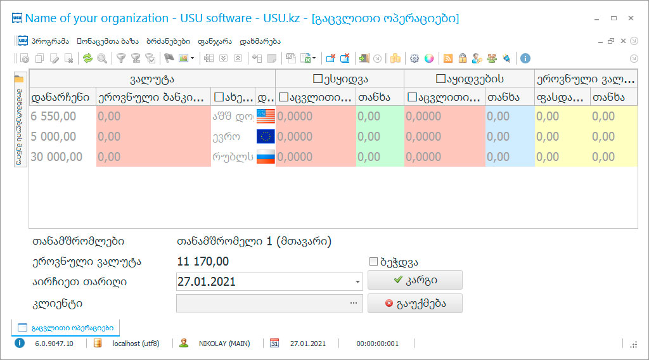This screenshot has width=649, height=360.
Task: Click the Delete record toolbar icon
Action: (x=69, y=58)
